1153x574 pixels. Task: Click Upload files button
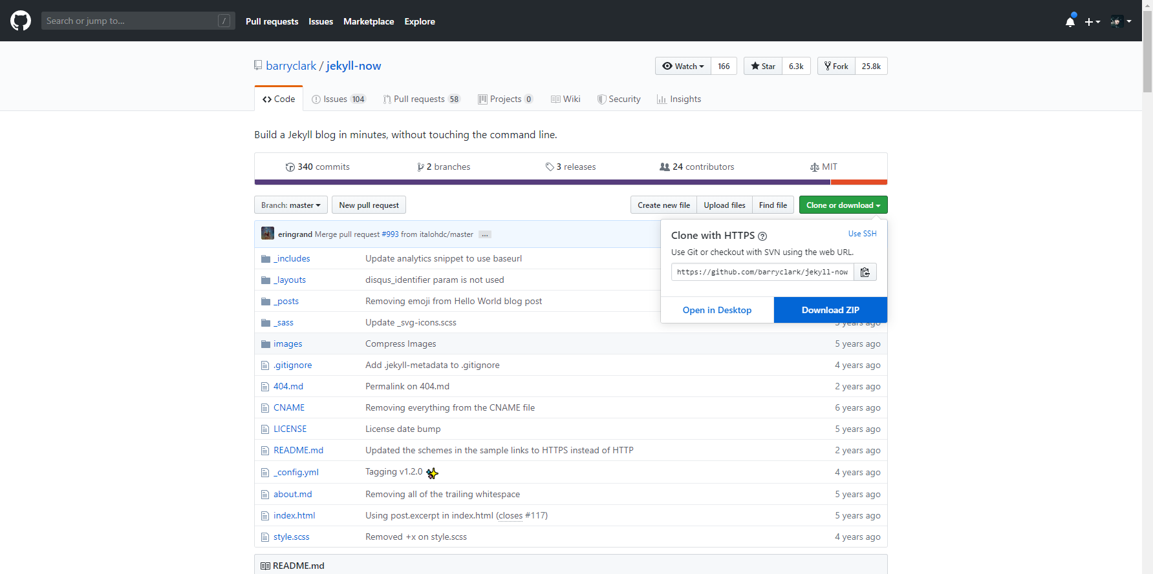(724, 205)
